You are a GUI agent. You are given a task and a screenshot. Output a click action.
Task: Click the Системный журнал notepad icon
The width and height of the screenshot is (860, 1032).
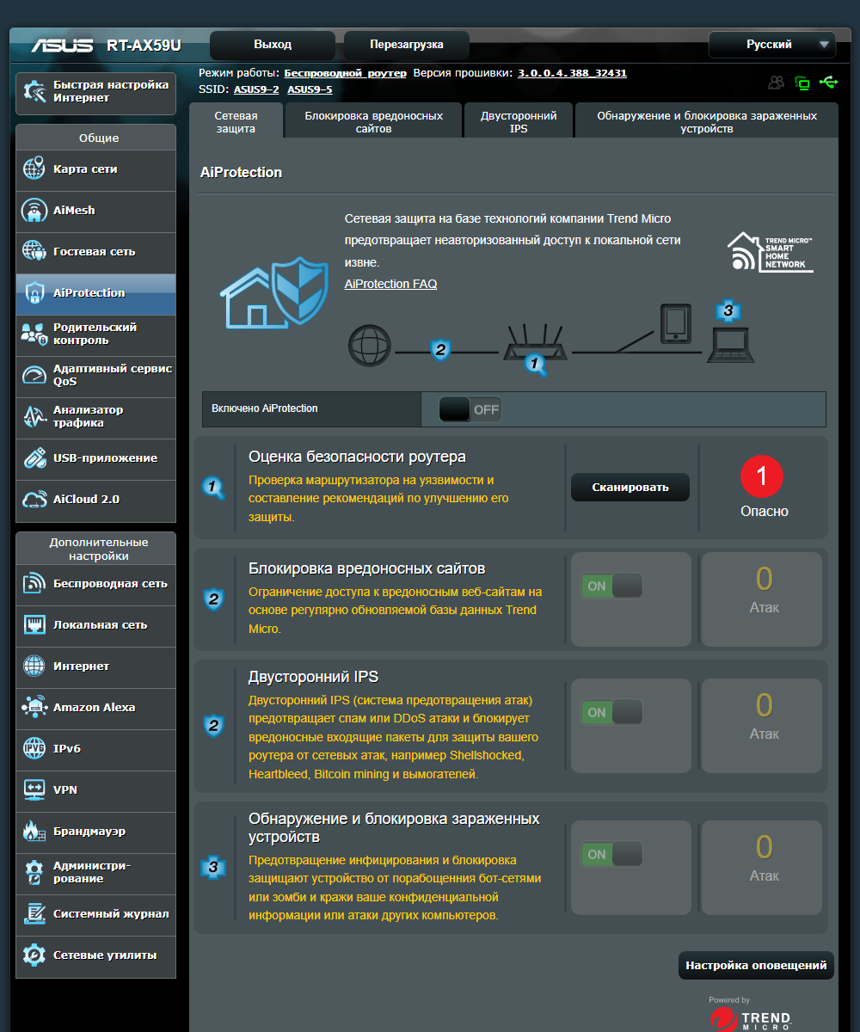click(34, 913)
